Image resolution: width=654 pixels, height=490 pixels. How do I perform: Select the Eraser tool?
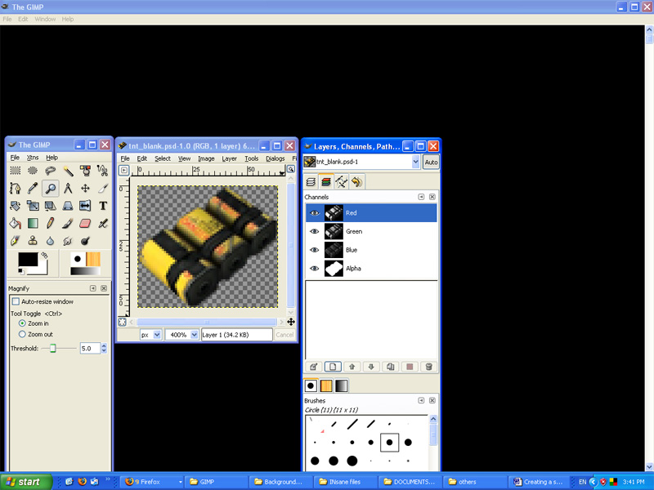click(86, 223)
